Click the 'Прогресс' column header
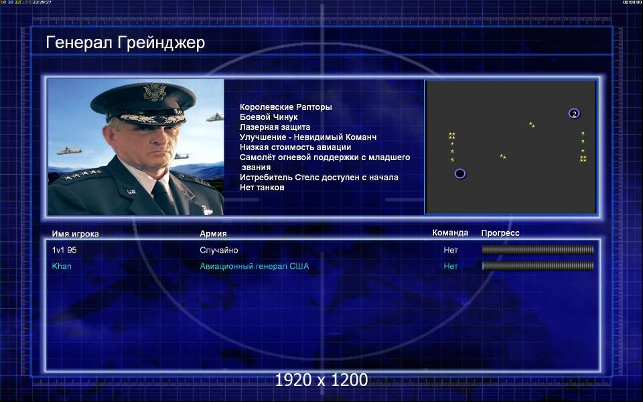The width and height of the screenshot is (643, 402). pos(500,233)
